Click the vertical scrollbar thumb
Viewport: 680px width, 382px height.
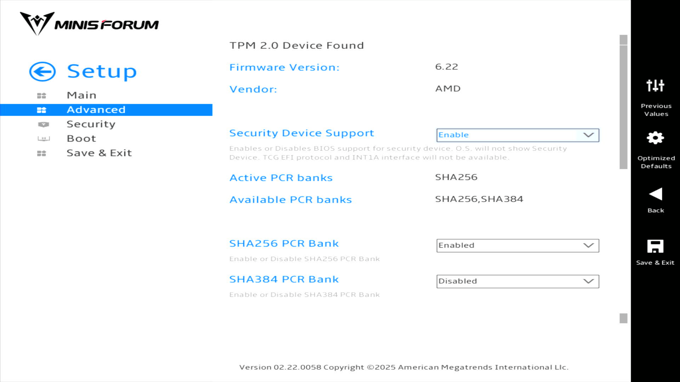point(623,107)
